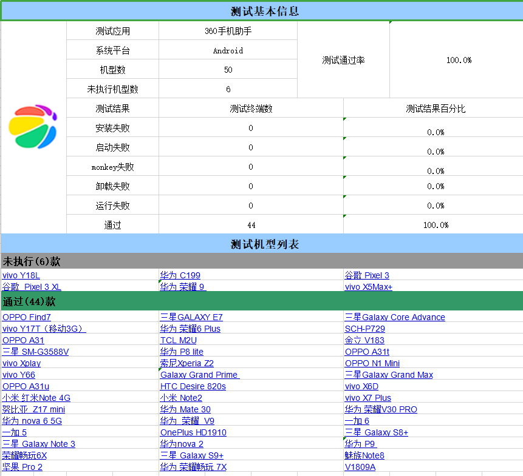Open the 三星Galaxy Core Advance link
Screen dimensions: 523x476
395,317
